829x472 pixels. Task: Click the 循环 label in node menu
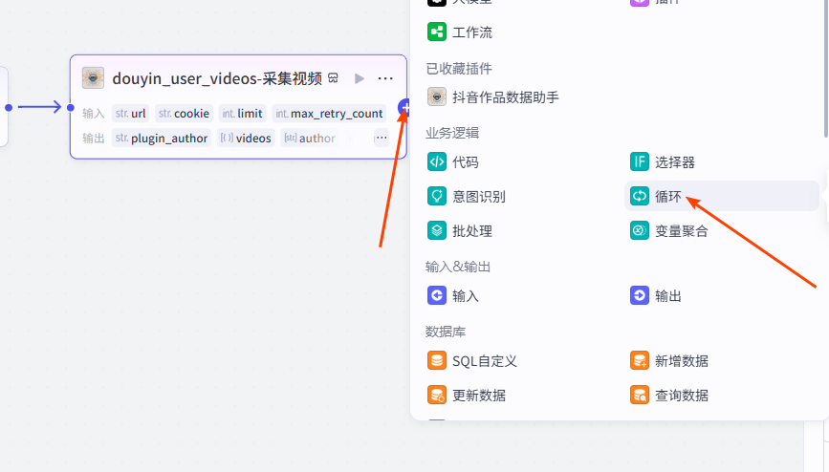(x=668, y=197)
